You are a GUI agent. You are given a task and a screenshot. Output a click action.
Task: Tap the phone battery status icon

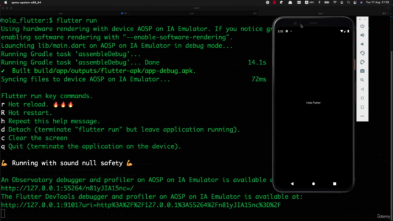(x=348, y=31)
